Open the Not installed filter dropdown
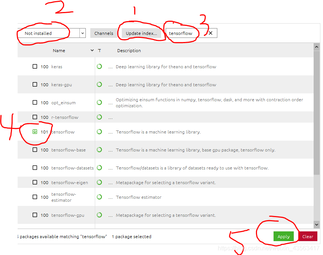The width and height of the screenshot is (323, 255). click(82, 33)
